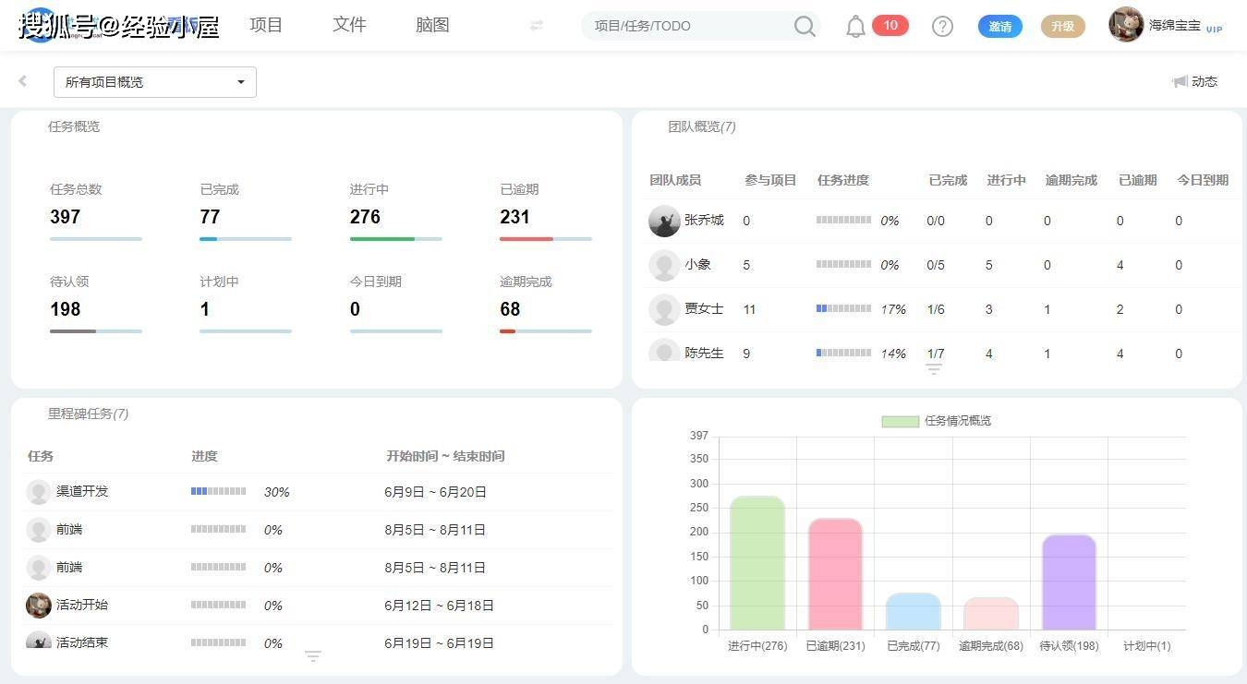Click 渠道开发 progress bar

[218, 492]
